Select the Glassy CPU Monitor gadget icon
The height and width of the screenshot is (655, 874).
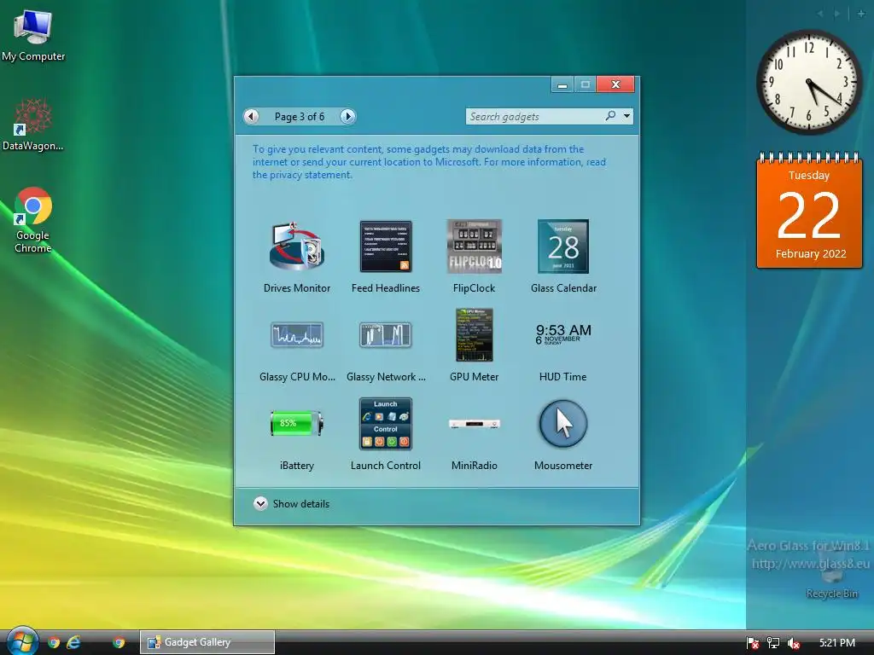click(x=296, y=334)
